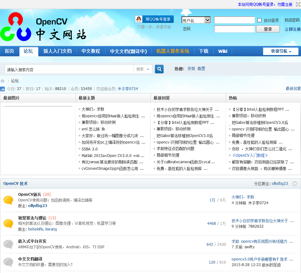Click 本站可用QQ帐号登录 notice link
301x273 pixels.
click(265, 4)
